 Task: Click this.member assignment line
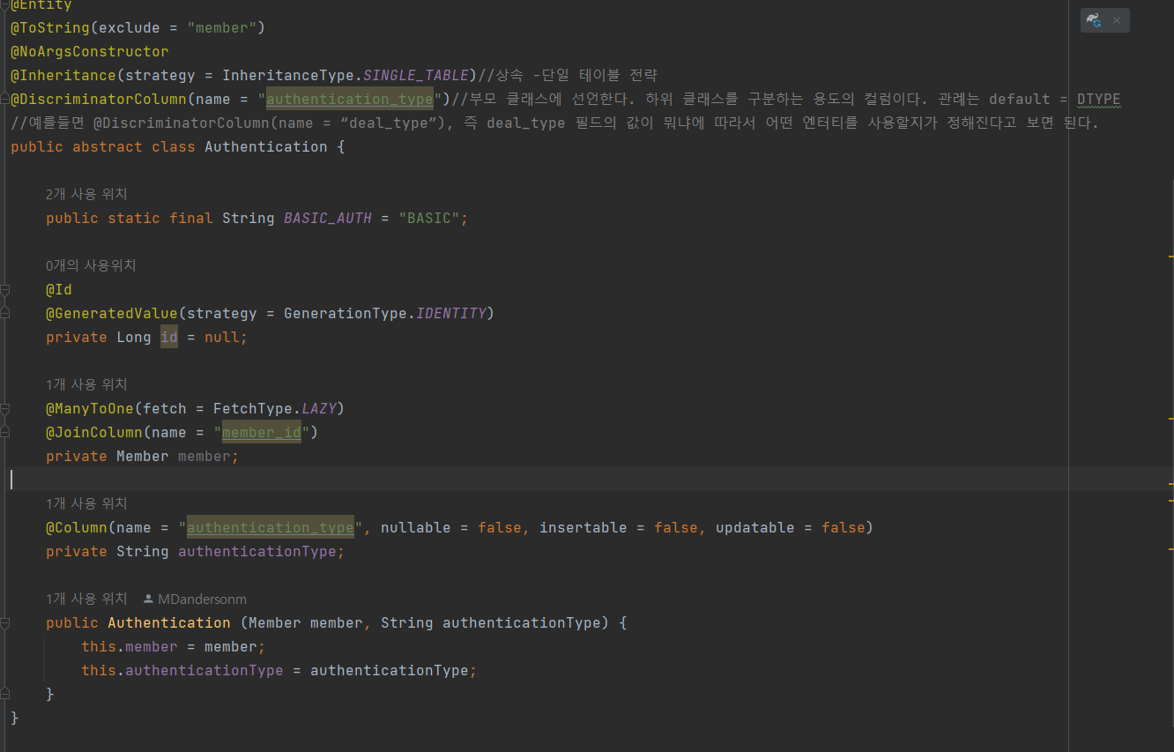(x=174, y=646)
